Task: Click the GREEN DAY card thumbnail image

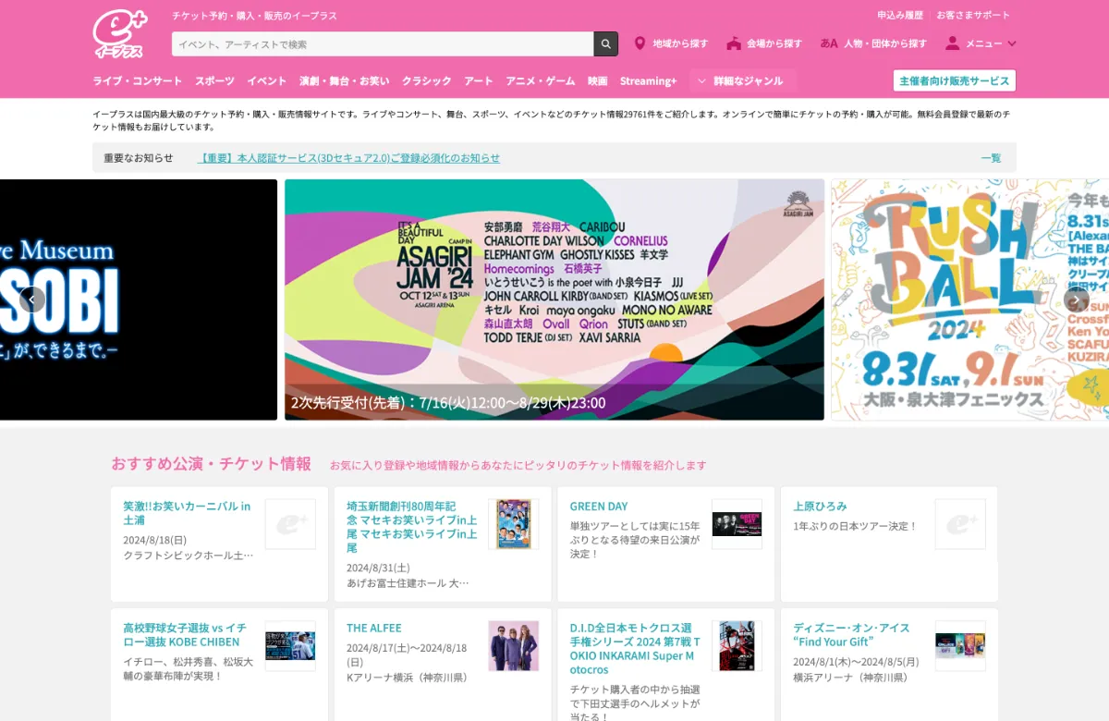Action: coord(737,524)
